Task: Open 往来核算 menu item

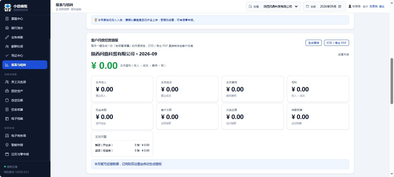Action: [25, 109]
